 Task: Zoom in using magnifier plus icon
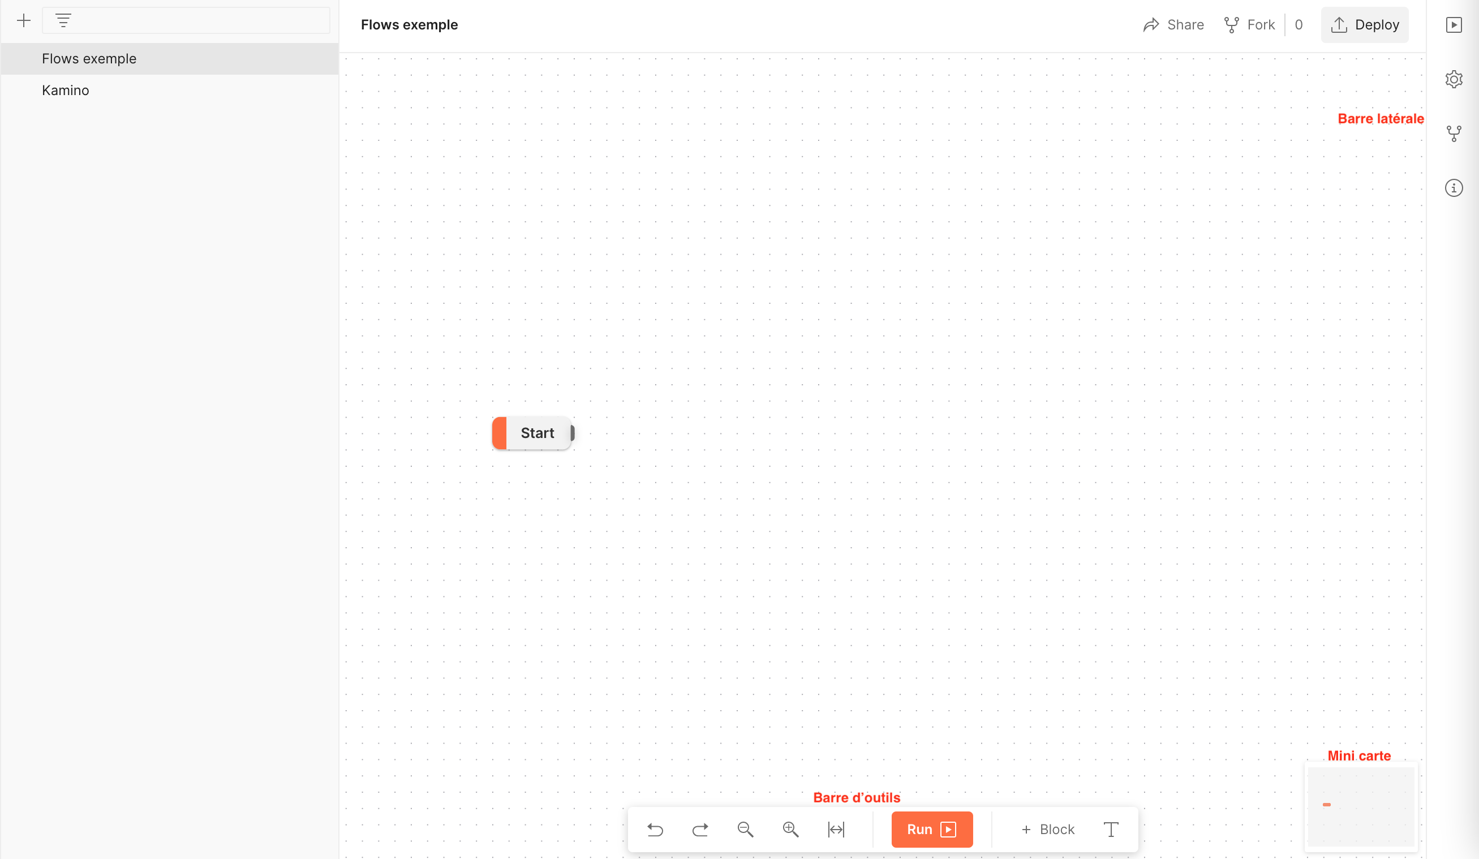(x=790, y=829)
